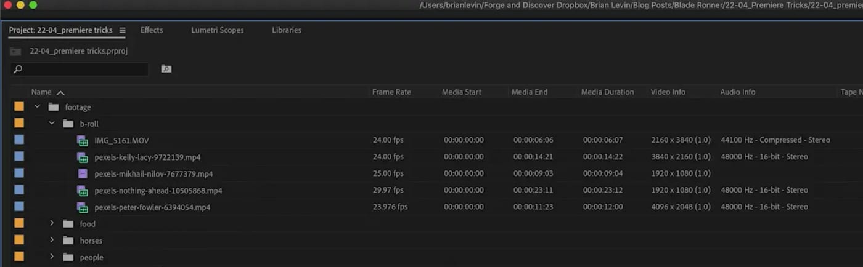Click the blue label swatch for IMG_5161.MOV
Image resolution: width=863 pixels, height=267 pixels.
[x=19, y=140]
